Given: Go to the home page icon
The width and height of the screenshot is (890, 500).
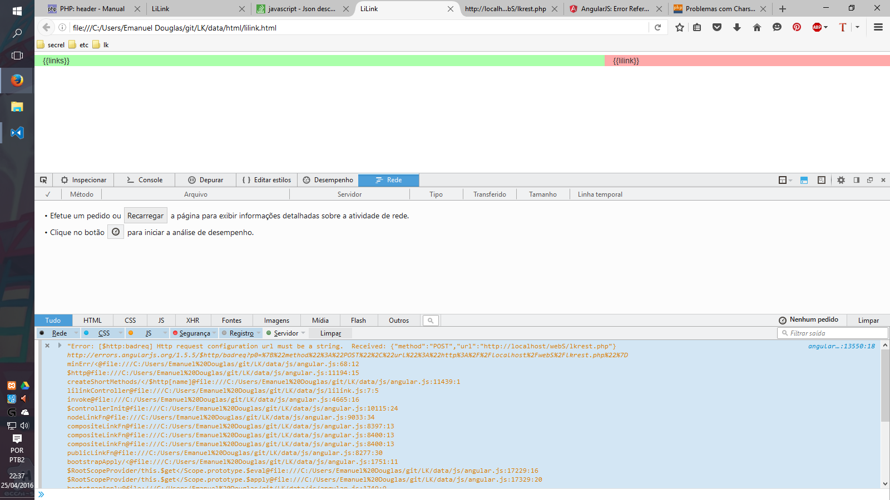Looking at the screenshot, I should (x=757, y=27).
